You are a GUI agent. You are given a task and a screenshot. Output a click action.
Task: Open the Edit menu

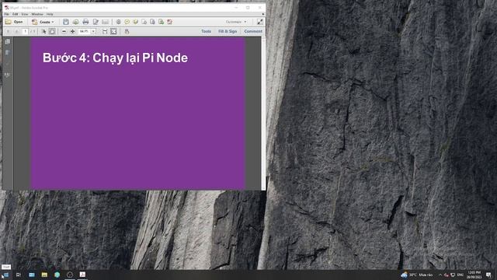tap(16, 14)
